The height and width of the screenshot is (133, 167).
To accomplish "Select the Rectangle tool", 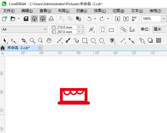I will coord(85,40).
